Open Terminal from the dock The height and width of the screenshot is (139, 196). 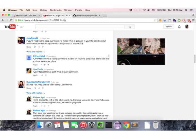(x=109, y=125)
